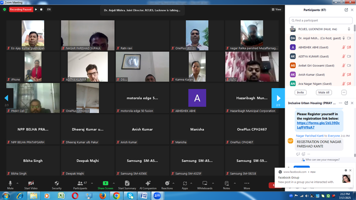This screenshot has height=200, width=356.
Task: Open Whiteboards
Action: click(x=205, y=185)
